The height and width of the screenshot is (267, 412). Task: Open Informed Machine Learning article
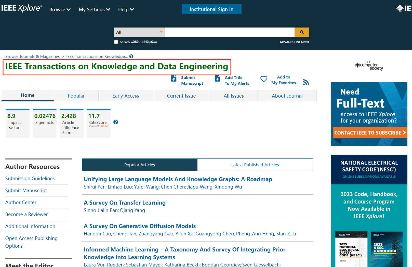(184, 253)
